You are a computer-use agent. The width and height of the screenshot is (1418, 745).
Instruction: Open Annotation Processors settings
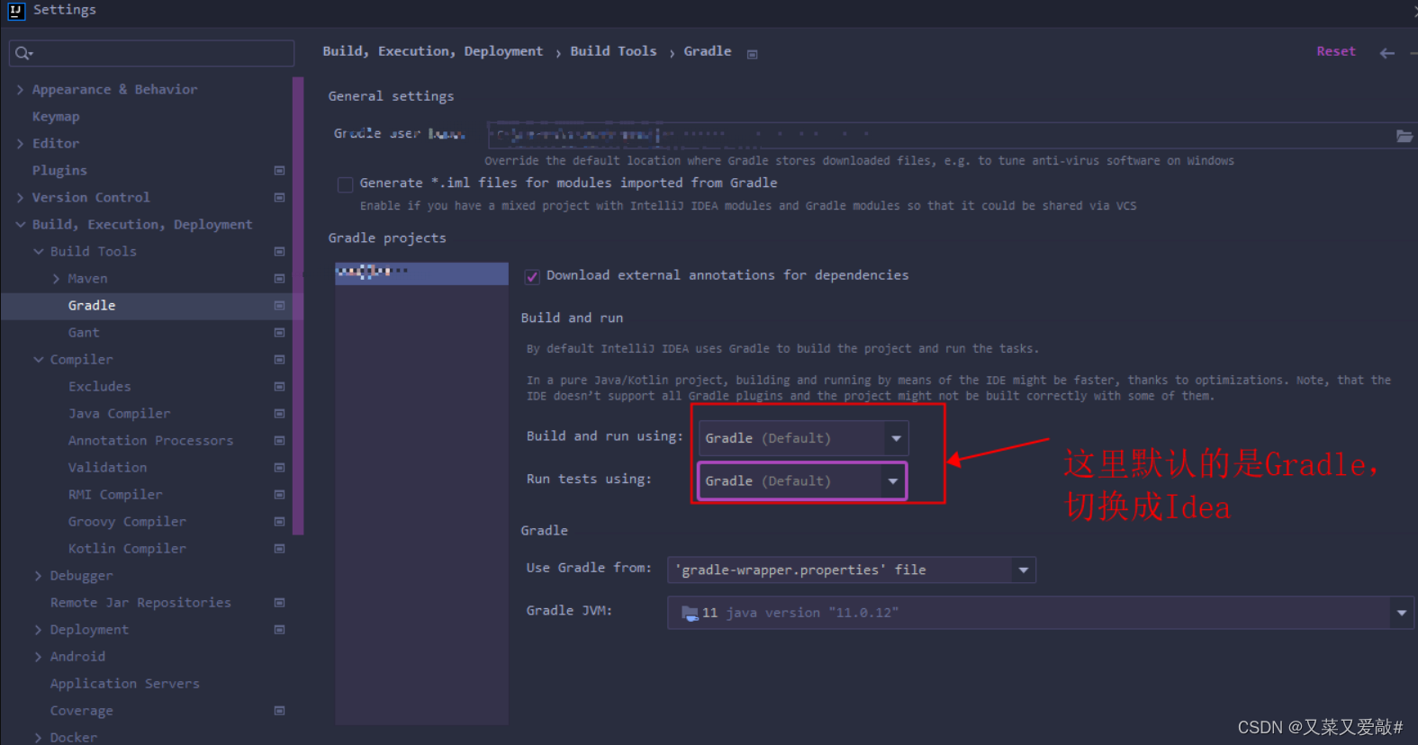pyautogui.click(x=150, y=440)
